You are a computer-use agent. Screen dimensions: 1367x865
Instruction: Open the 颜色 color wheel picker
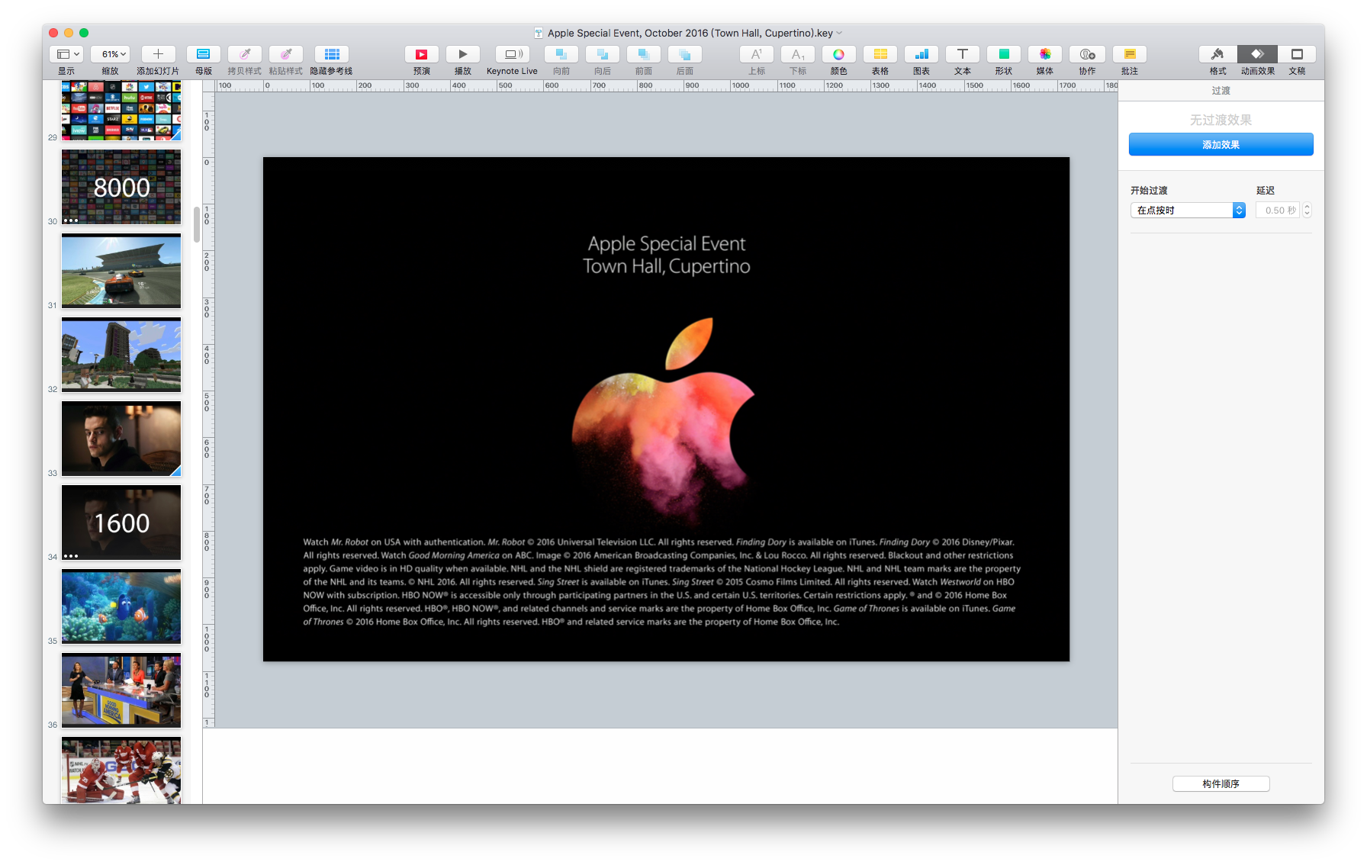tap(839, 54)
